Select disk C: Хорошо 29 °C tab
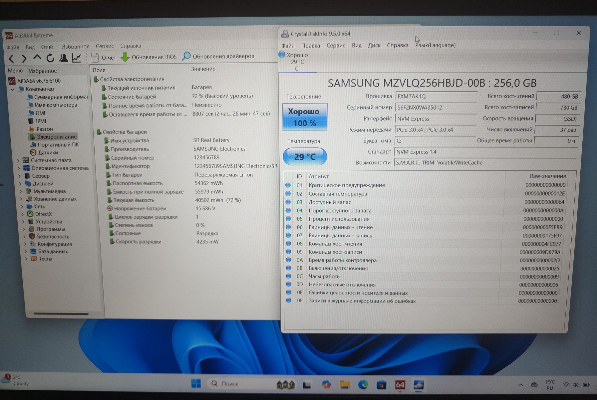 pos(297,62)
